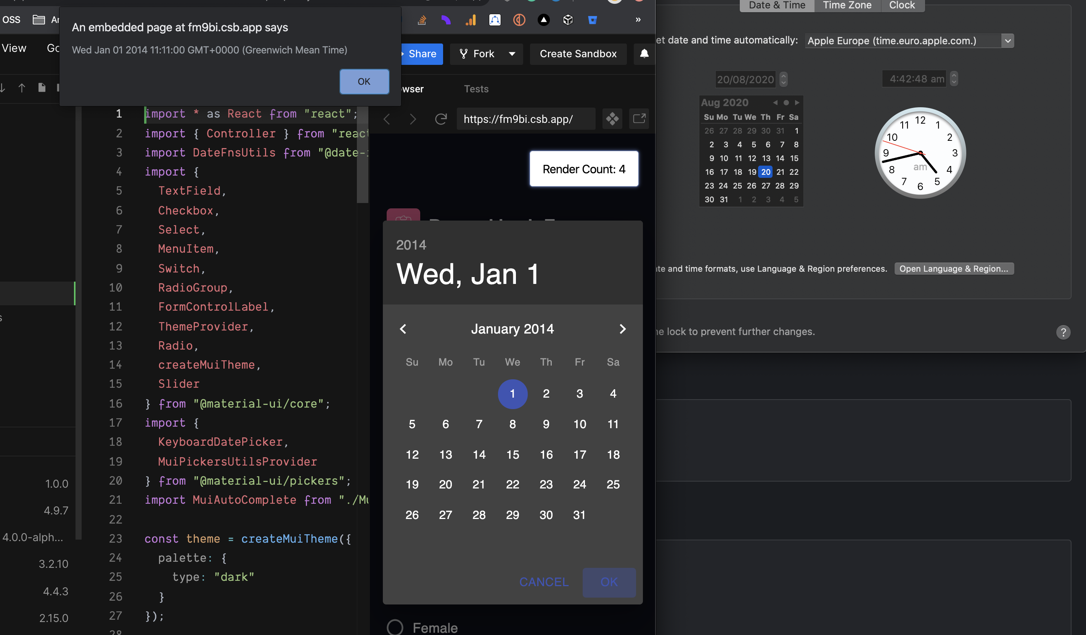
Task: Click the notification bell beside Create Sandbox
Action: pyautogui.click(x=644, y=54)
